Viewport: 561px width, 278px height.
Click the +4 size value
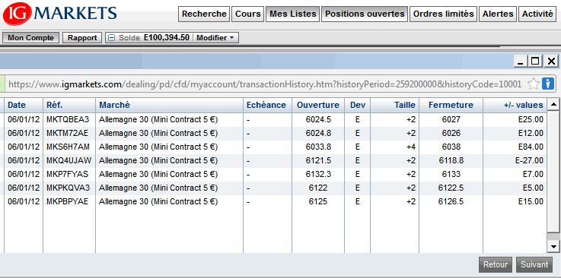pos(411,147)
